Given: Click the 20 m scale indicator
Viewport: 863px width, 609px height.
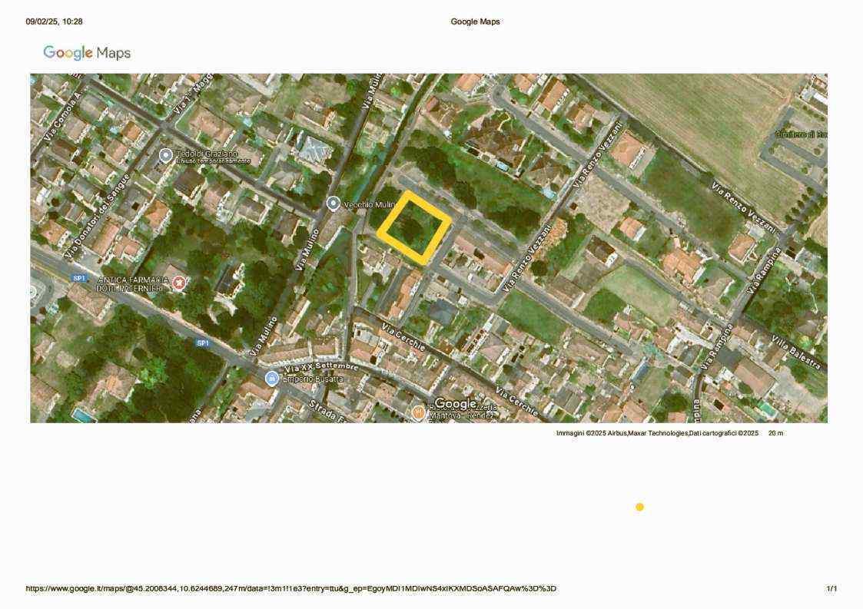Looking at the screenshot, I should pyautogui.click(x=775, y=434).
